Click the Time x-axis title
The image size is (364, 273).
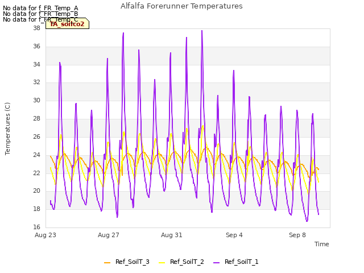(322, 244)
